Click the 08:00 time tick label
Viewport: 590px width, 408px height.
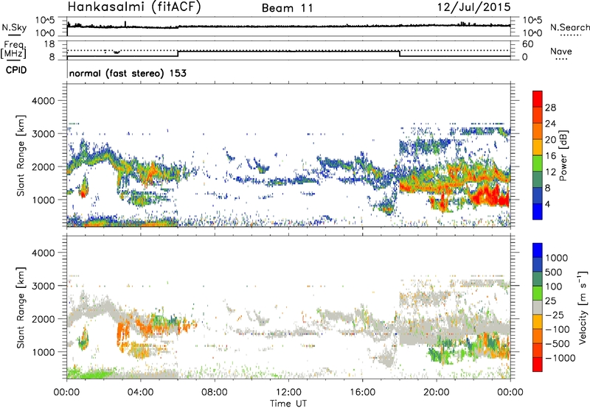tap(215, 392)
